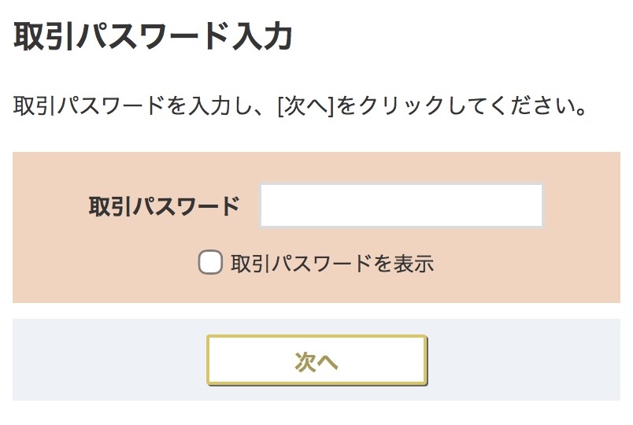Check the box left of 取引パスワードを表示
This screenshot has height=425, width=633.
pos(210,262)
